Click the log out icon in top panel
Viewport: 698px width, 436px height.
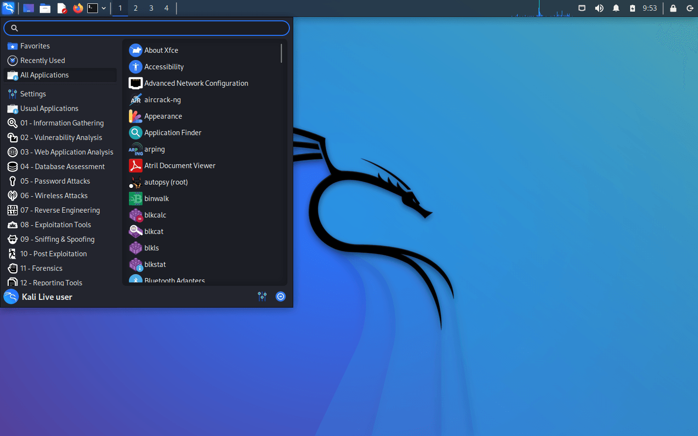point(690,8)
